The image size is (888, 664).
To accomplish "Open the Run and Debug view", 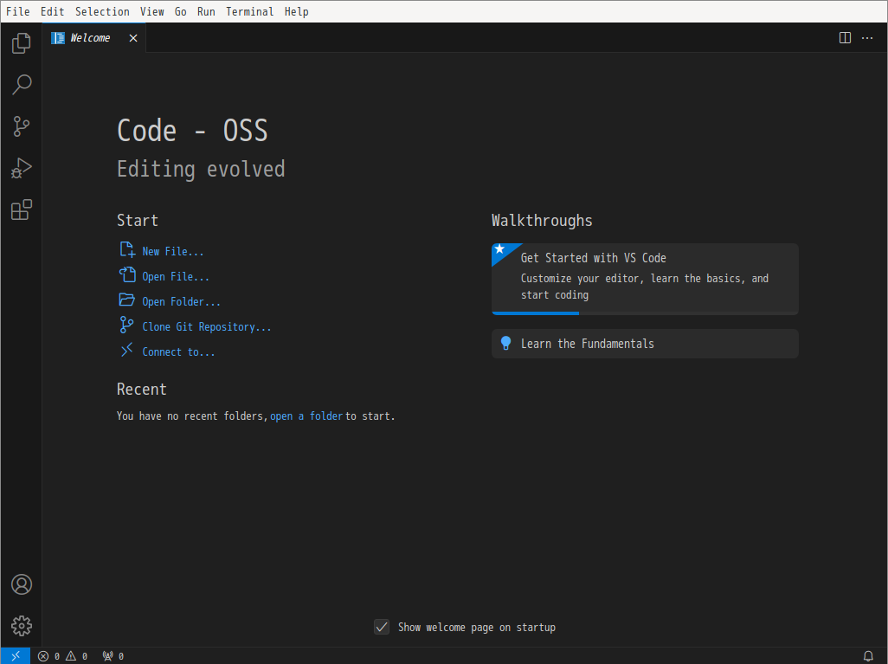I will tap(21, 168).
